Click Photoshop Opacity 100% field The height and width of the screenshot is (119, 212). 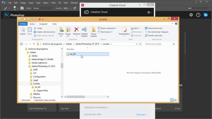coord(67,8)
